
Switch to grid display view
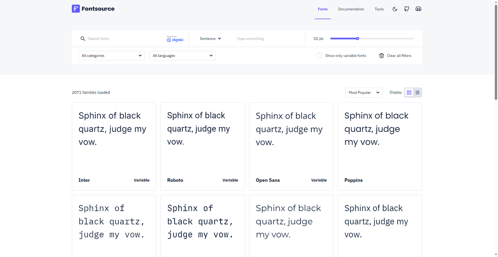click(409, 93)
